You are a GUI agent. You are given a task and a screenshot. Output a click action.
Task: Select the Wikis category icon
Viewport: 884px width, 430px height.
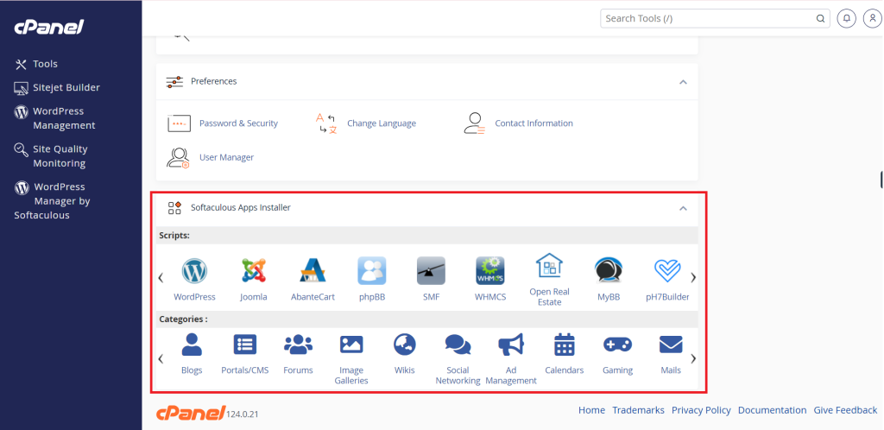(x=405, y=345)
